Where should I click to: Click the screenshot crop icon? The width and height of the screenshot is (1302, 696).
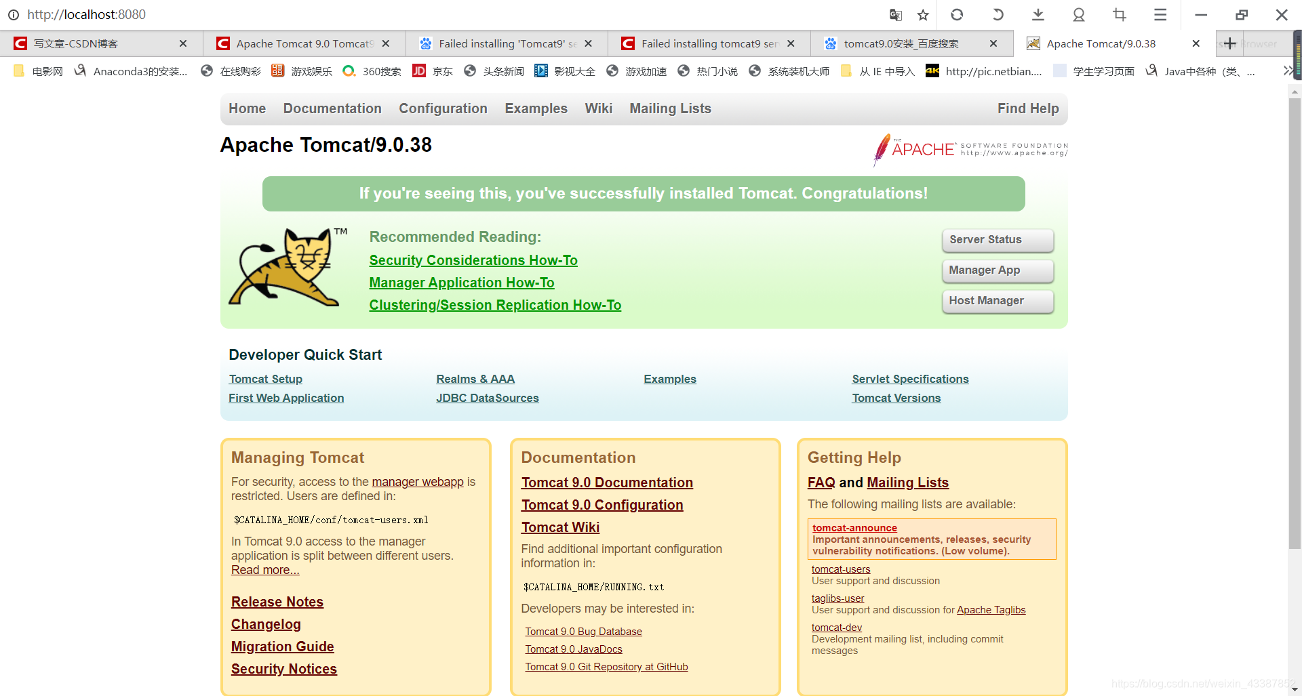(x=1120, y=15)
